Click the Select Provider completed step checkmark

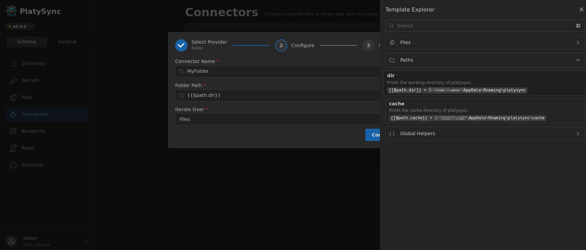[x=181, y=45]
